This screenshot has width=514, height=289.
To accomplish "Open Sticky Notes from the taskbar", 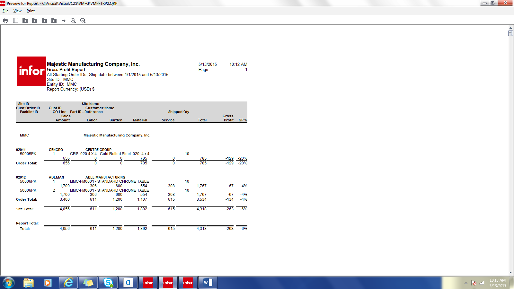I will [x=88, y=283].
